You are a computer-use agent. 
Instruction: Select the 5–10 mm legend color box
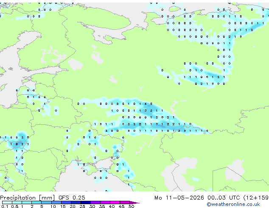point(46,202)
